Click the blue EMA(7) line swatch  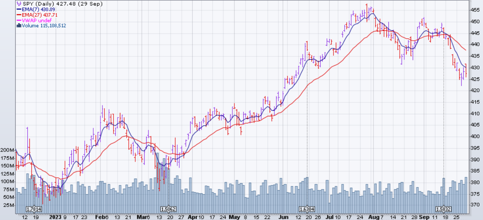19,10
